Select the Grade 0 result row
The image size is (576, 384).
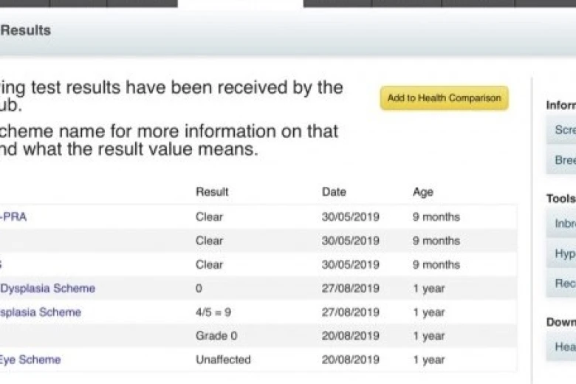click(x=258, y=336)
